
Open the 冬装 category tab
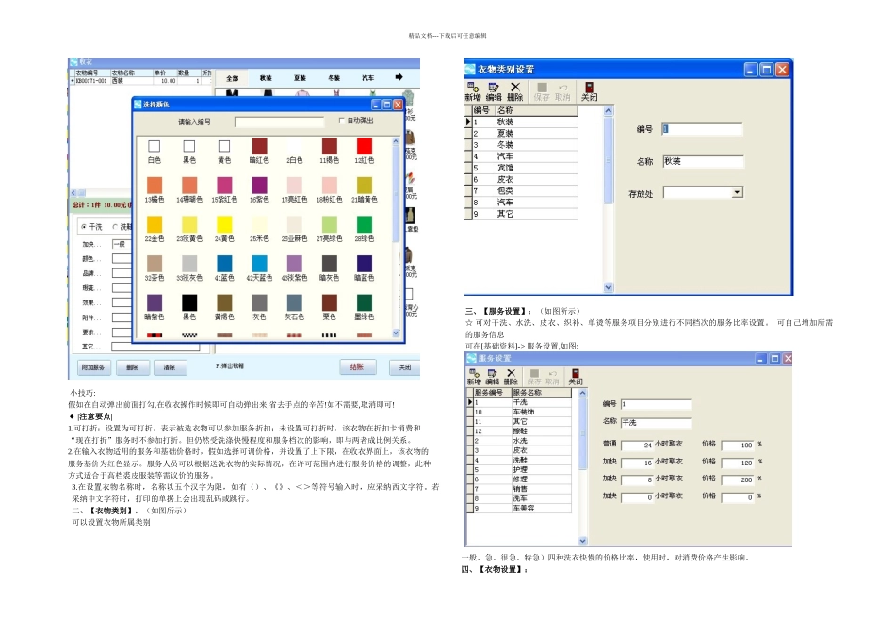pyautogui.click(x=334, y=78)
